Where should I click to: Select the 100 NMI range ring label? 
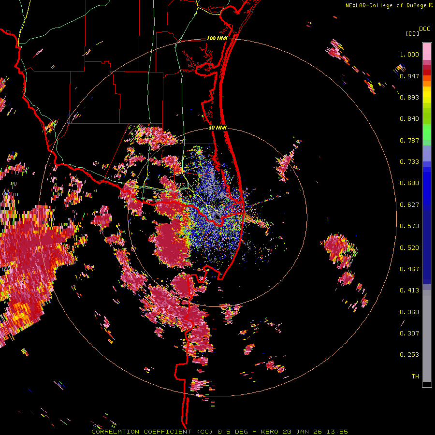click(217, 38)
